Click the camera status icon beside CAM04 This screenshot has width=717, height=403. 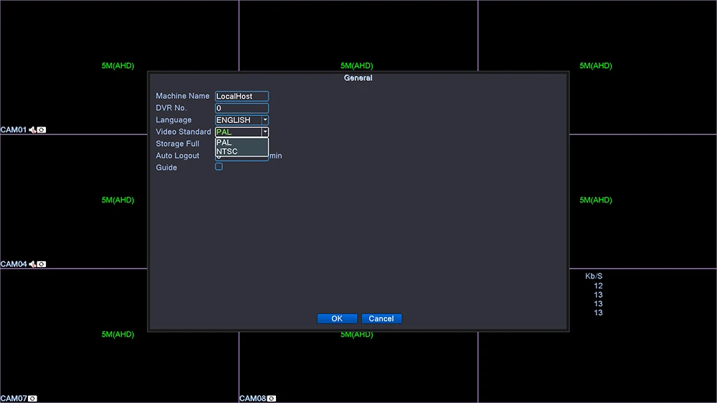pyautogui.click(x=42, y=264)
